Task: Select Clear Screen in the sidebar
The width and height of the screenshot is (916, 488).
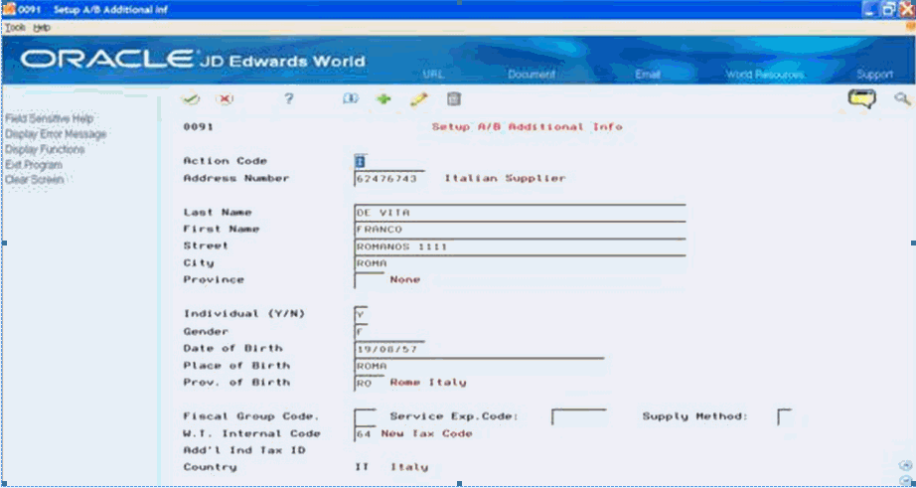Action: coord(34,180)
